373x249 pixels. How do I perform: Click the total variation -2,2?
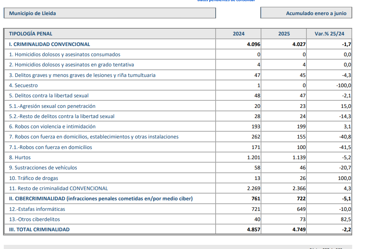point(347,229)
